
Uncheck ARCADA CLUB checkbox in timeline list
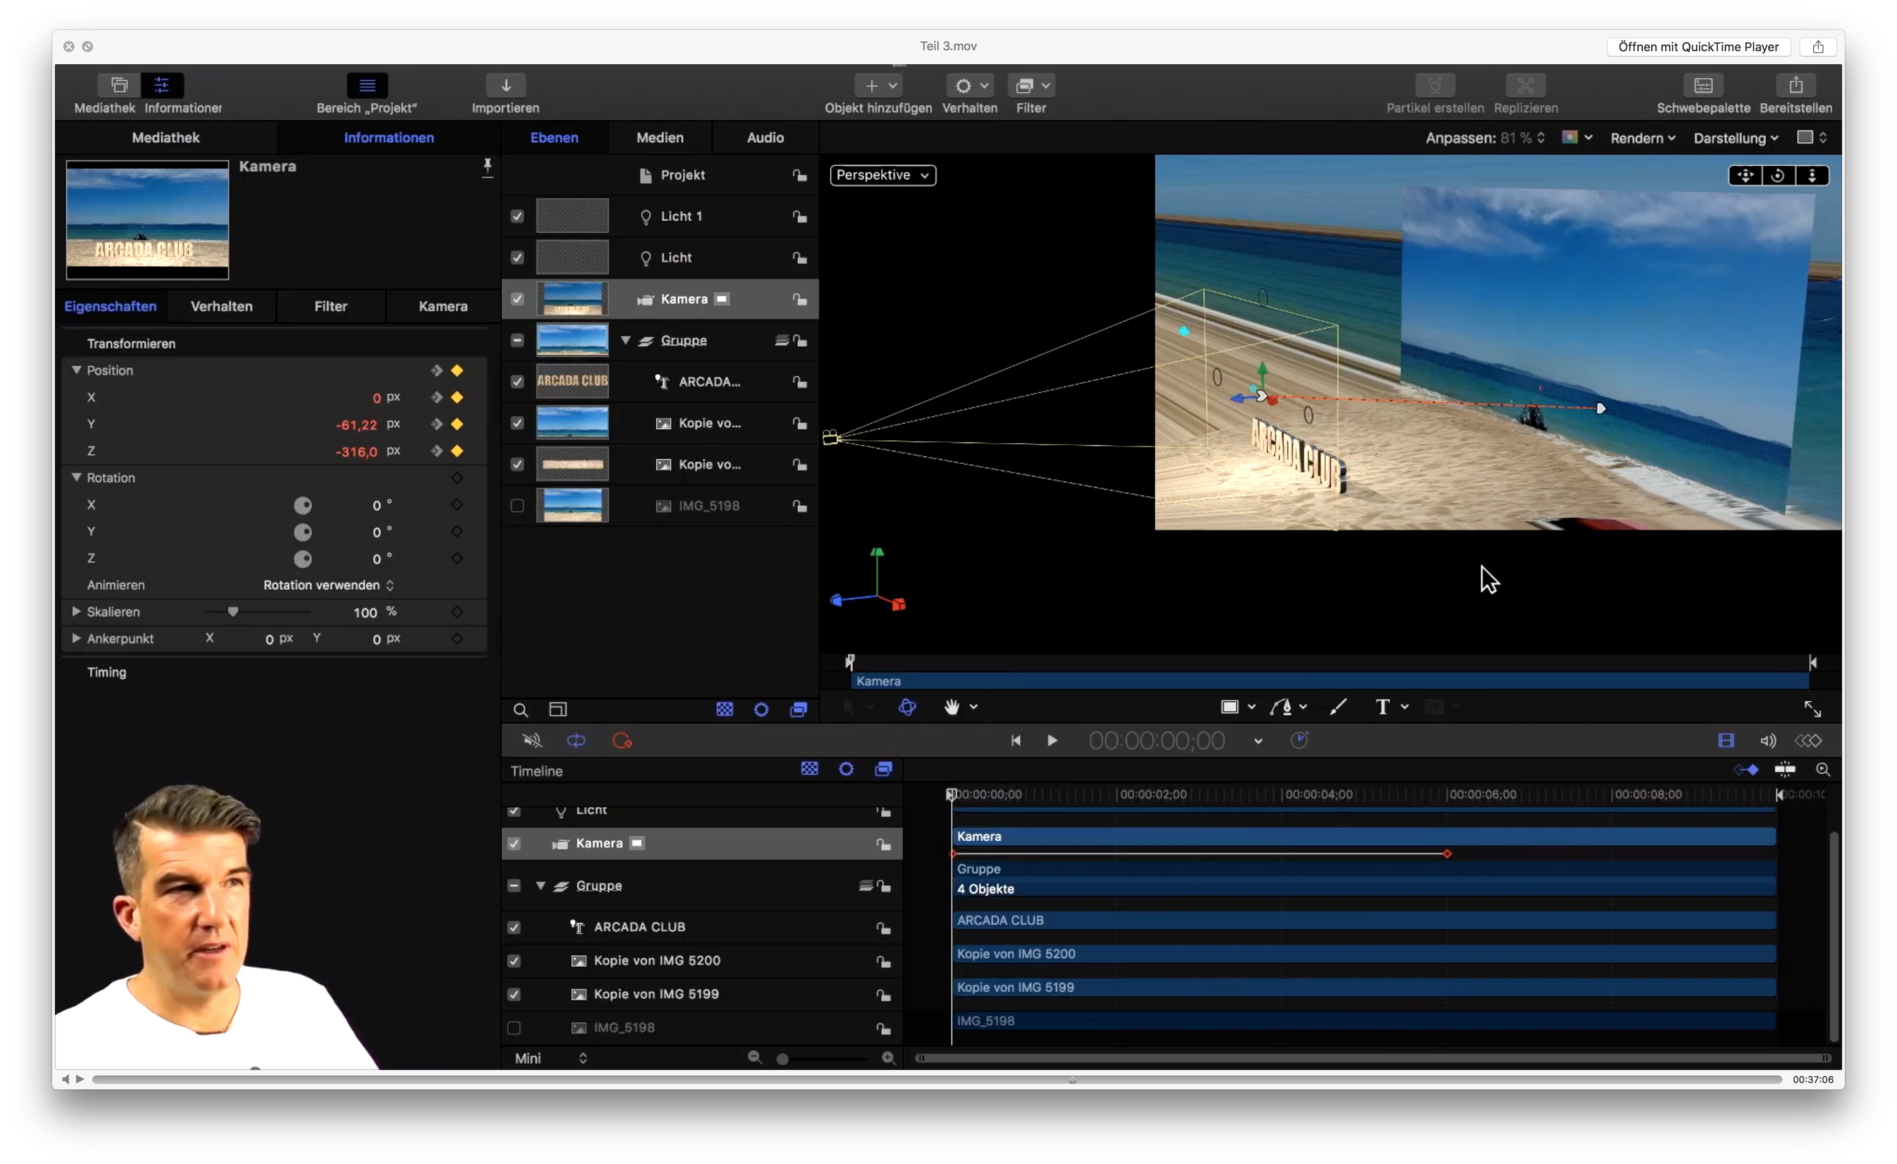[514, 927]
